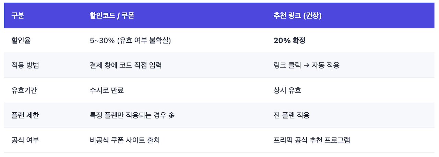Select the 적용 방법 row label

point(25,66)
